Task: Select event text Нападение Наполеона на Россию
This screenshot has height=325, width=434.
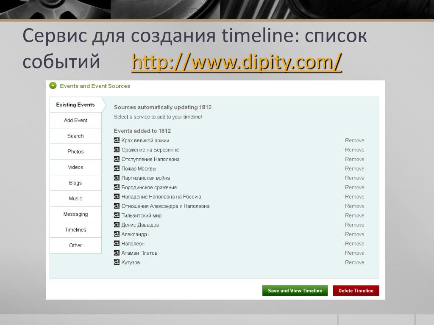Action: pos(161,197)
